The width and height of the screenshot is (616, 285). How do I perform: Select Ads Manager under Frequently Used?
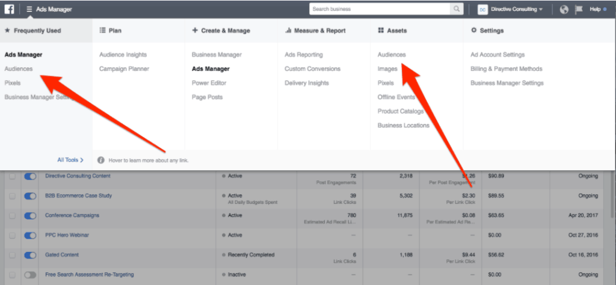pos(23,55)
